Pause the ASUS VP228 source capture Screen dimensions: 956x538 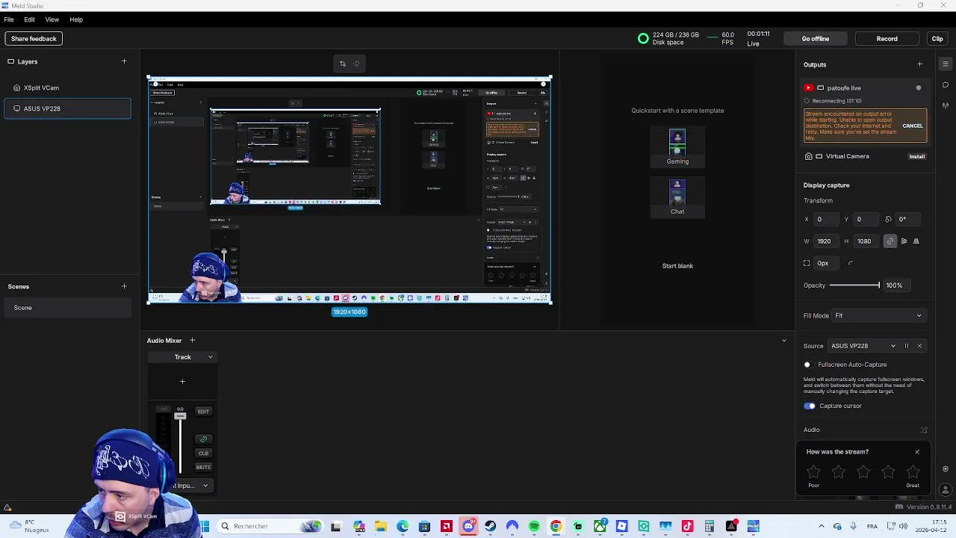[x=907, y=346]
